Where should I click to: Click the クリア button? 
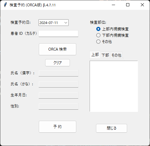point(58,63)
